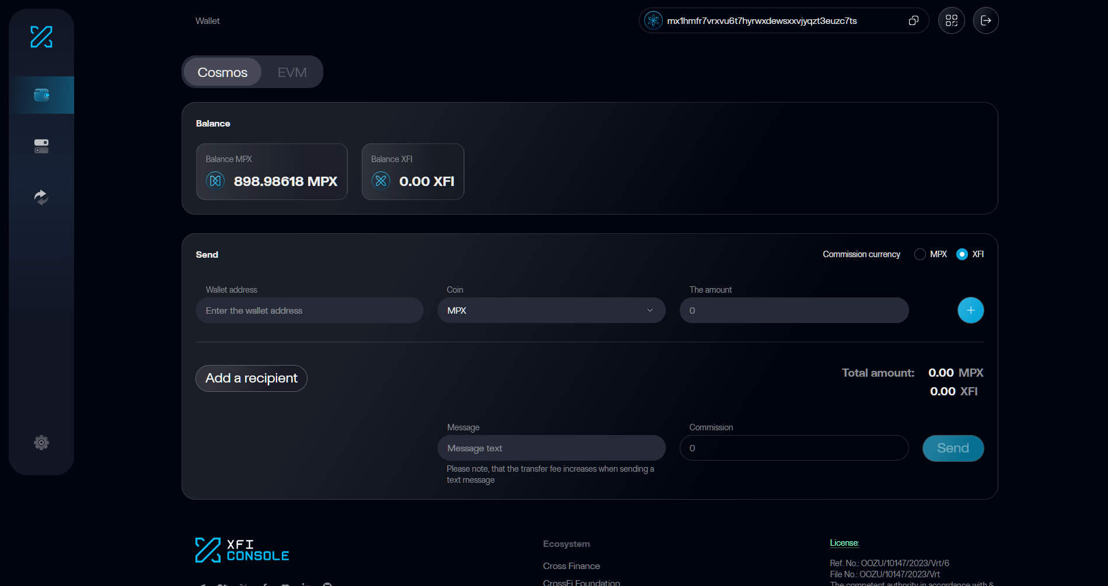1108x586 pixels.
Task: Switch to the EVM tab
Action: [292, 72]
